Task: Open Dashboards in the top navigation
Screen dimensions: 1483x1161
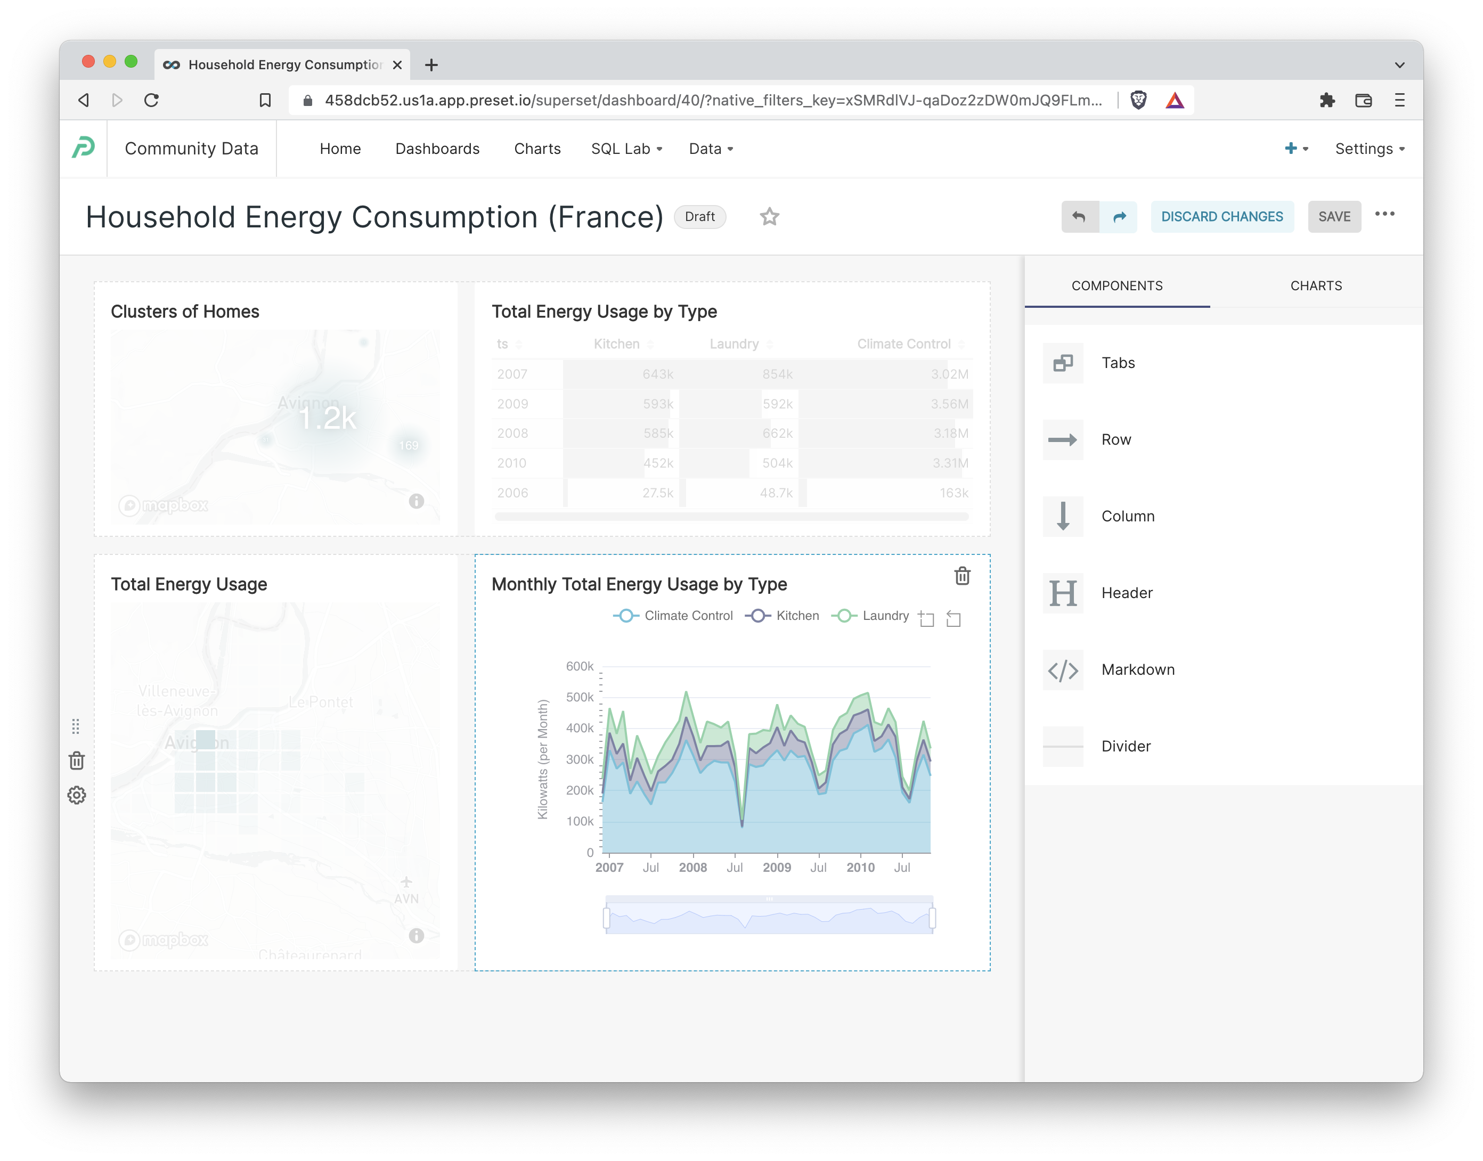Action: click(437, 149)
